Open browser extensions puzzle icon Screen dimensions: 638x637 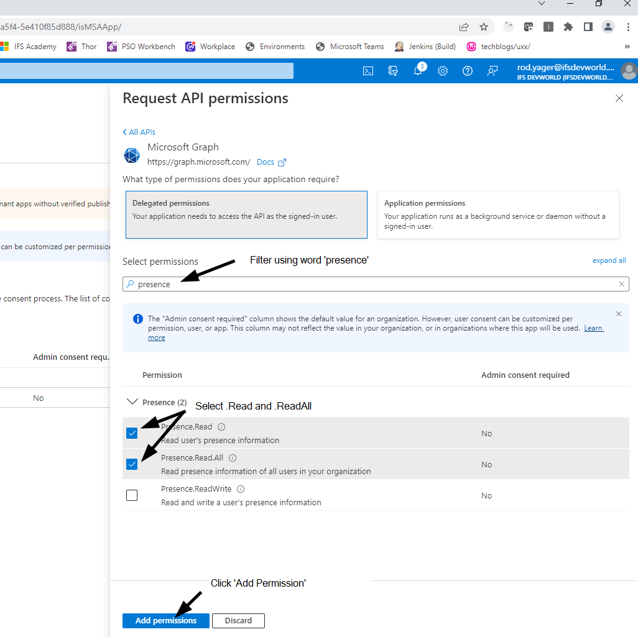568,27
